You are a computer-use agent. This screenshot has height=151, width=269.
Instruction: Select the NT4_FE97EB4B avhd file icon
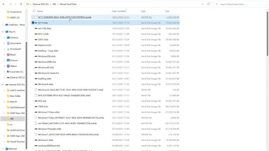(36, 95)
